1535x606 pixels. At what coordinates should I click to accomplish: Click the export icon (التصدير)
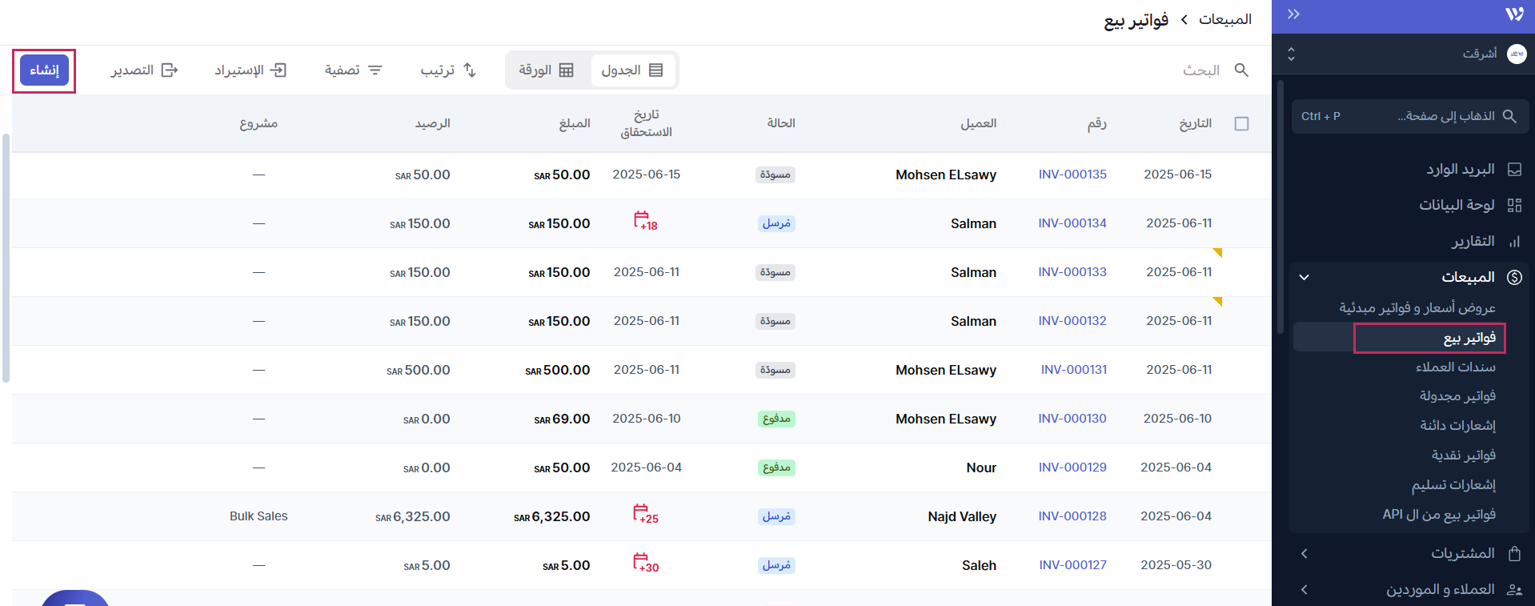(170, 70)
